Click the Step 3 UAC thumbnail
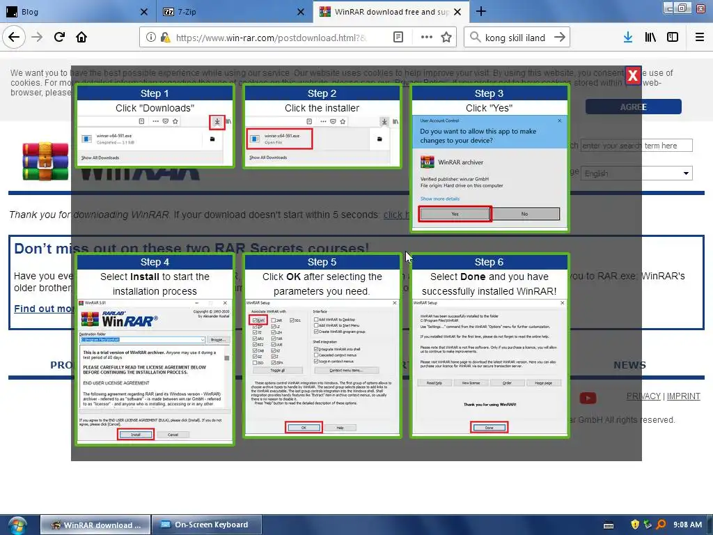 click(x=489, y=158)
